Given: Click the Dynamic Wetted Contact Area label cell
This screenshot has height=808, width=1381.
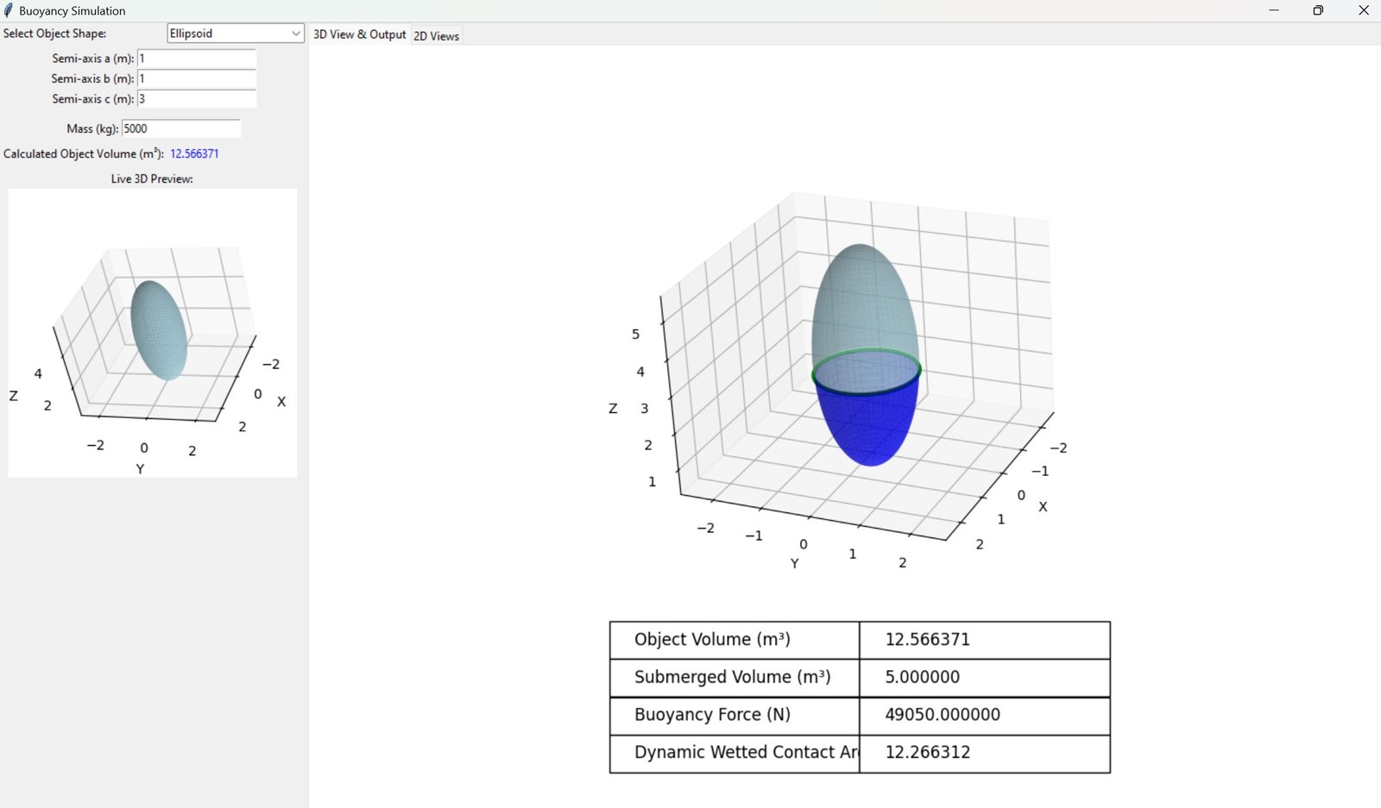Looking at the screenshot, I should click(735, 753).
